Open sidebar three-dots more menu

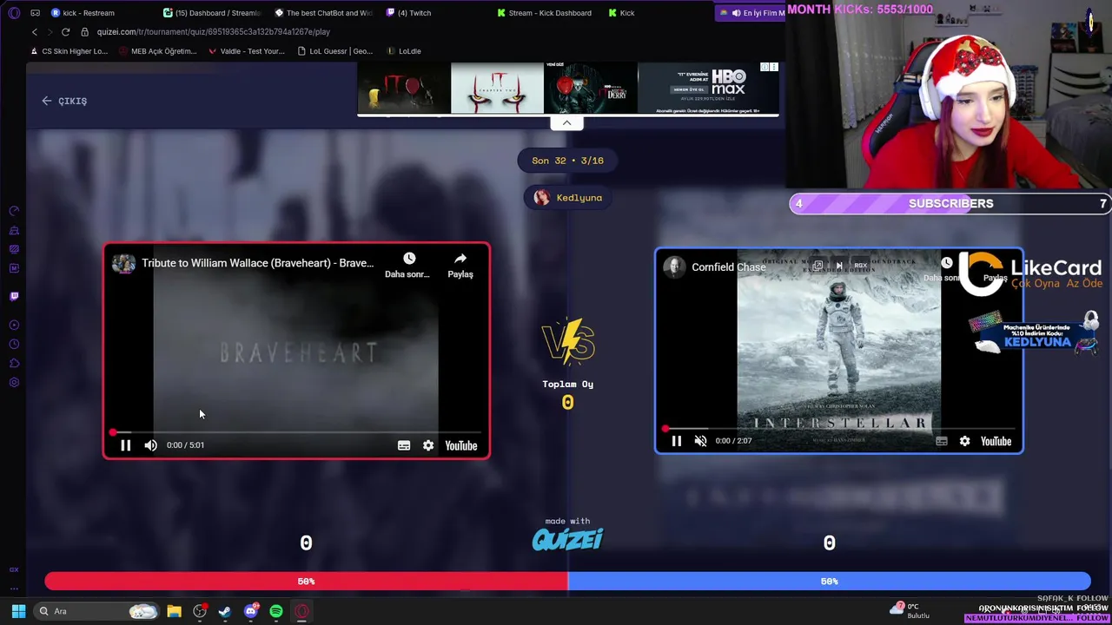click(x=14, y=589)
